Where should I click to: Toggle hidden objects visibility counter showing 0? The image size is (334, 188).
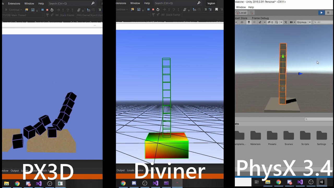[x=270, y=22]
